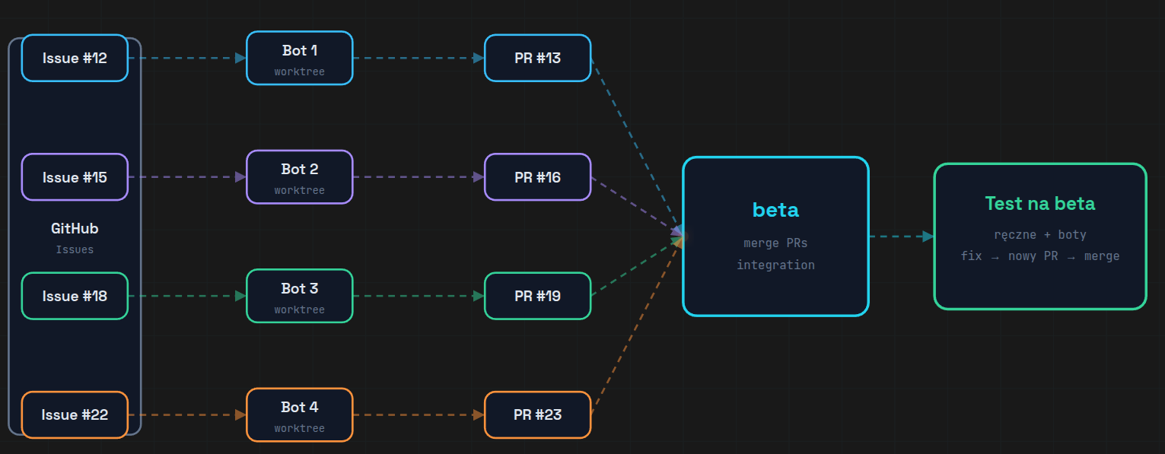Choose the Bot 3 worktree node
The width and height of the screenshot is (1165, 454).
pyautogui.click(x=299, y=296)
